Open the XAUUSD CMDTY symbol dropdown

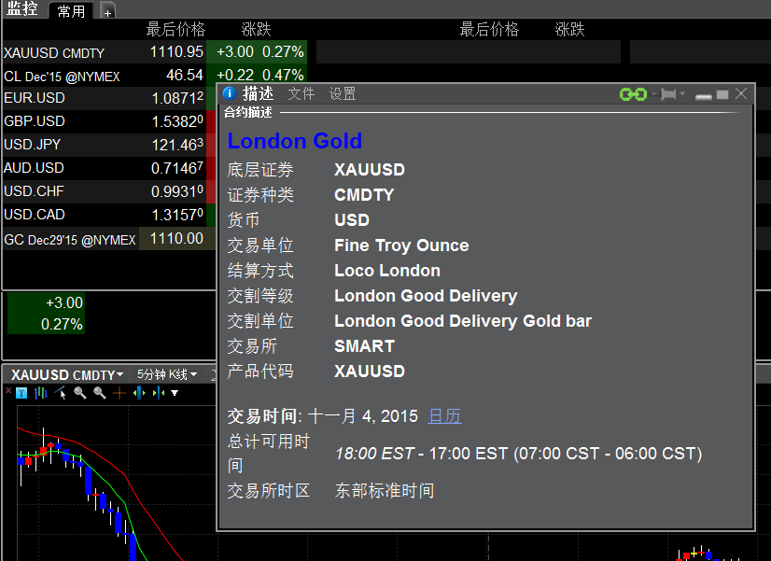click(x=67, y=375)
